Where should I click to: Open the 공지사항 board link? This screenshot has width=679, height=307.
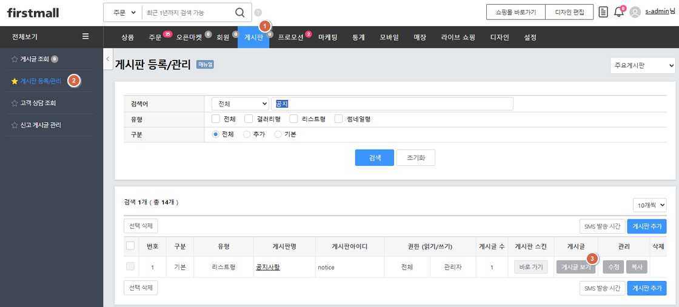point(267,267)
